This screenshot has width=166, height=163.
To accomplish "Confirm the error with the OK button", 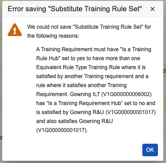I will pos(150,150).
